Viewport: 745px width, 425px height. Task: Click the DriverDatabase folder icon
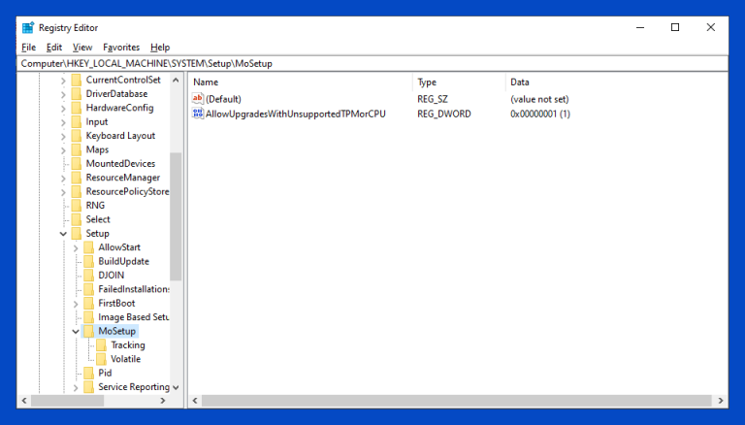[77, 94]
